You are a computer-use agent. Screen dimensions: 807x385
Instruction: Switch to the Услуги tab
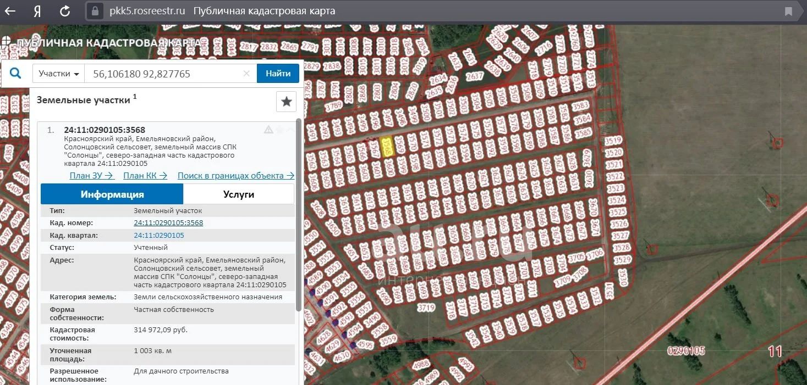(239, 194)
